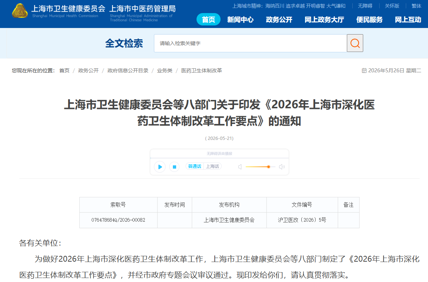The image size is (428, 282).
Task: Go to 政务公开 in the breadcrumb
Action: [x=88, y=70]
